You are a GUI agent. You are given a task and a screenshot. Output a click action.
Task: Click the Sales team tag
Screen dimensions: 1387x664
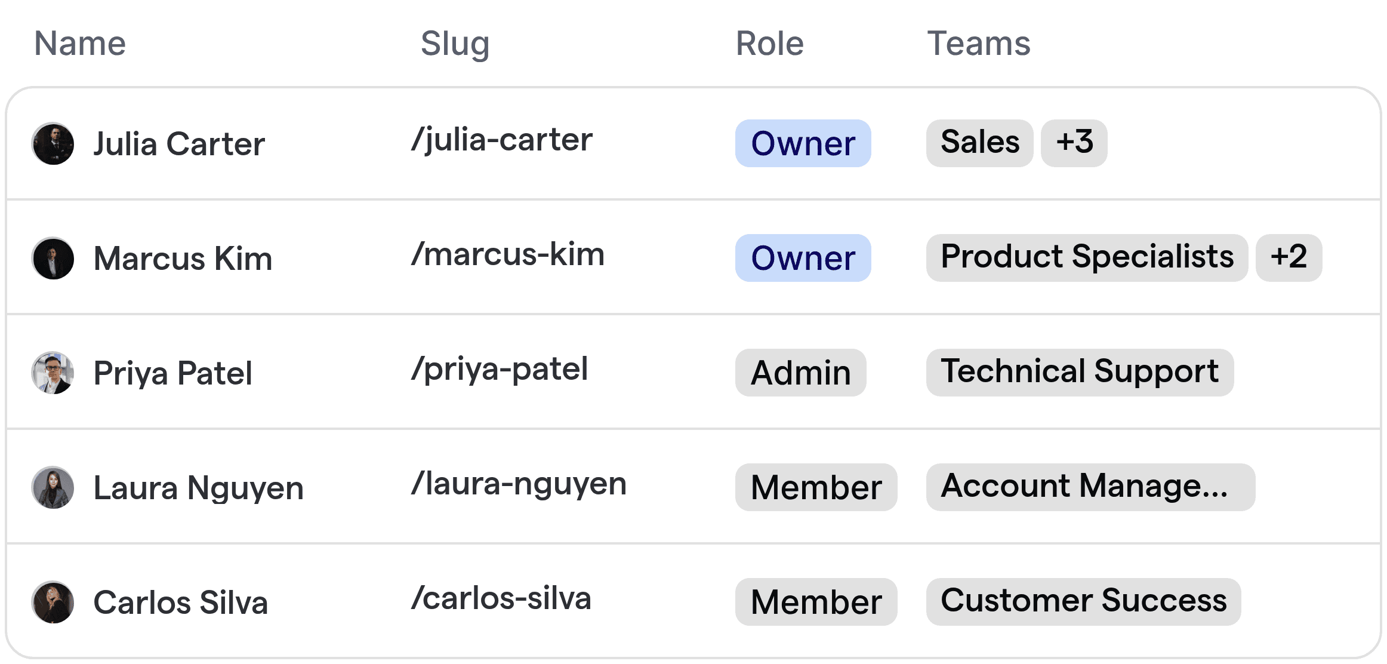(979, 142)
